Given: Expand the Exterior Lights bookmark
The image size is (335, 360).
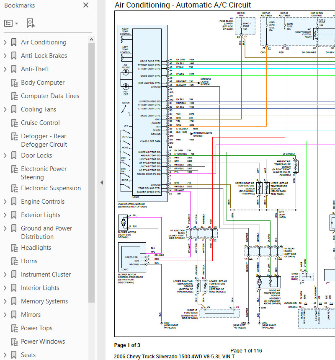Looking at the screenshot, I should (5, 215).
